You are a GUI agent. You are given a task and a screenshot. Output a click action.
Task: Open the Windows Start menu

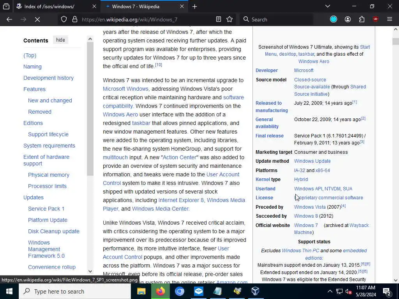(x=9, y=291)
